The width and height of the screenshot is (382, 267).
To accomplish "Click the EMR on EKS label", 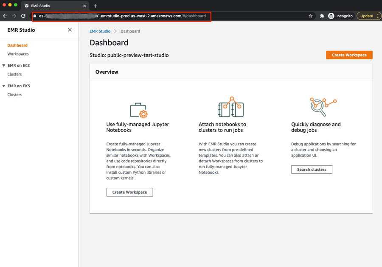I will tap(19, 86).
